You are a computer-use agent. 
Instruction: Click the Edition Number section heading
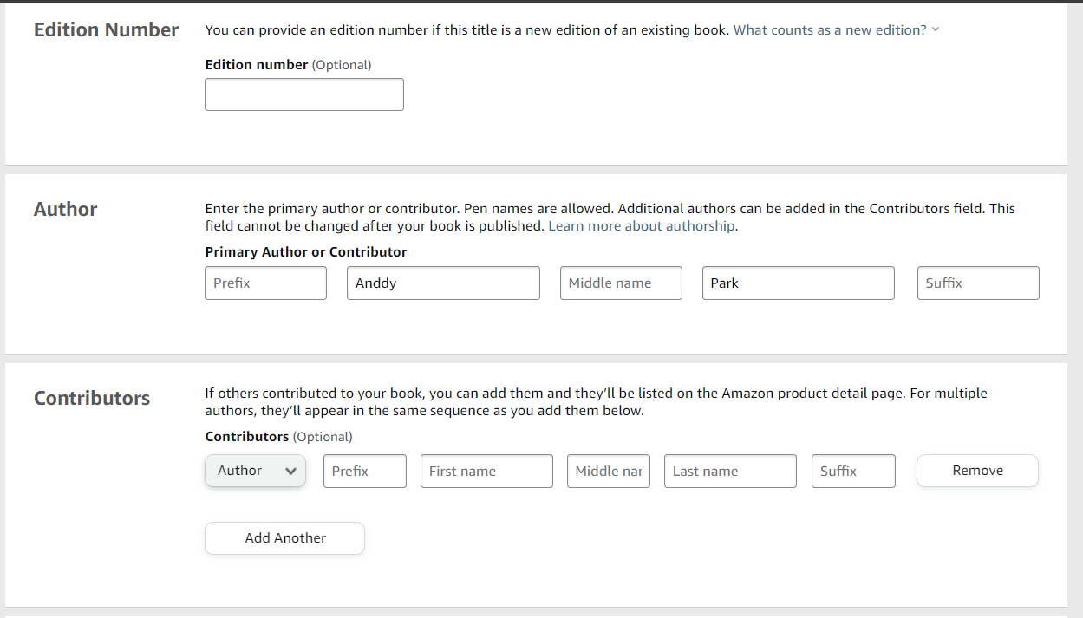pyautogui.click(x=106, y=30)
